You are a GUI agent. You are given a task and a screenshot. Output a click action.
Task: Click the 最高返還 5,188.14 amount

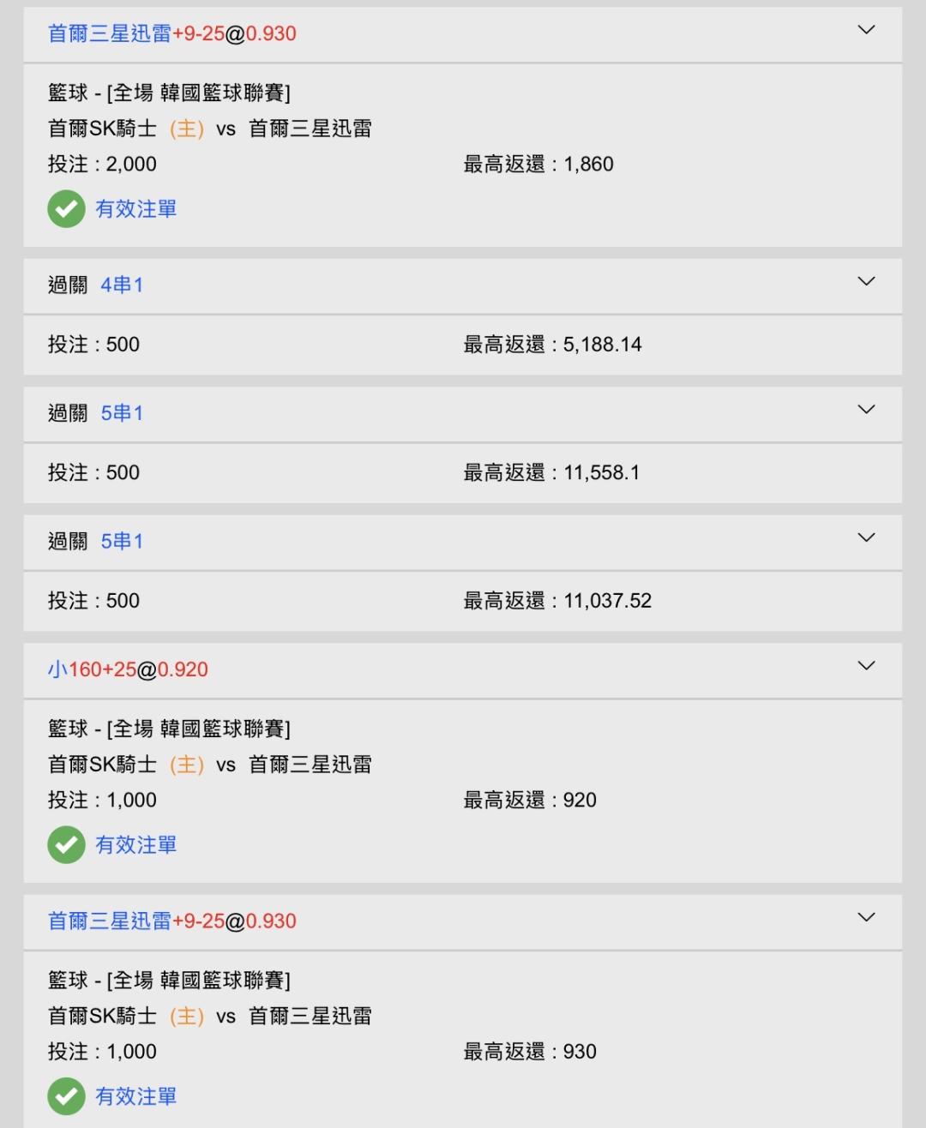coord(602,345)
